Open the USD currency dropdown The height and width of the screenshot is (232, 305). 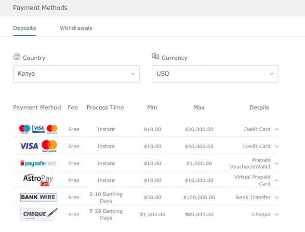pos(215,74)
